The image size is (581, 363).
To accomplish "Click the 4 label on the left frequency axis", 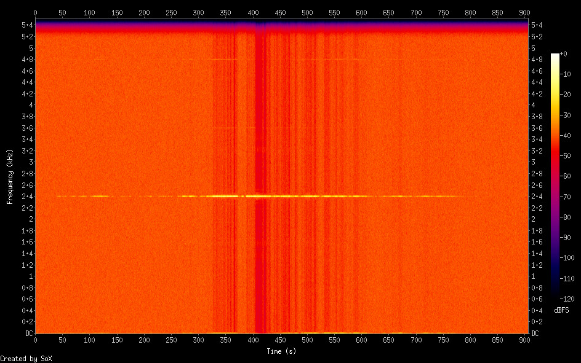I will coord(30,105).
